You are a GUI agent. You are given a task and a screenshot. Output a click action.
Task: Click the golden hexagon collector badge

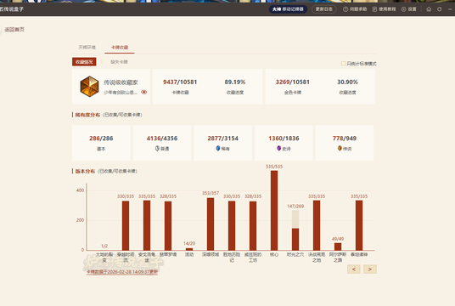click(x=89, y=87)
